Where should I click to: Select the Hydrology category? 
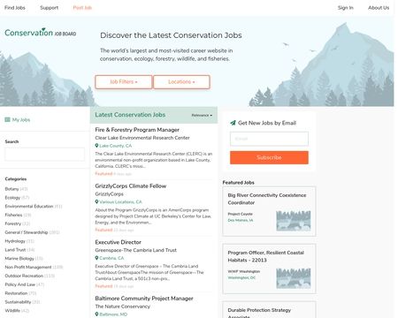point(15,241)
